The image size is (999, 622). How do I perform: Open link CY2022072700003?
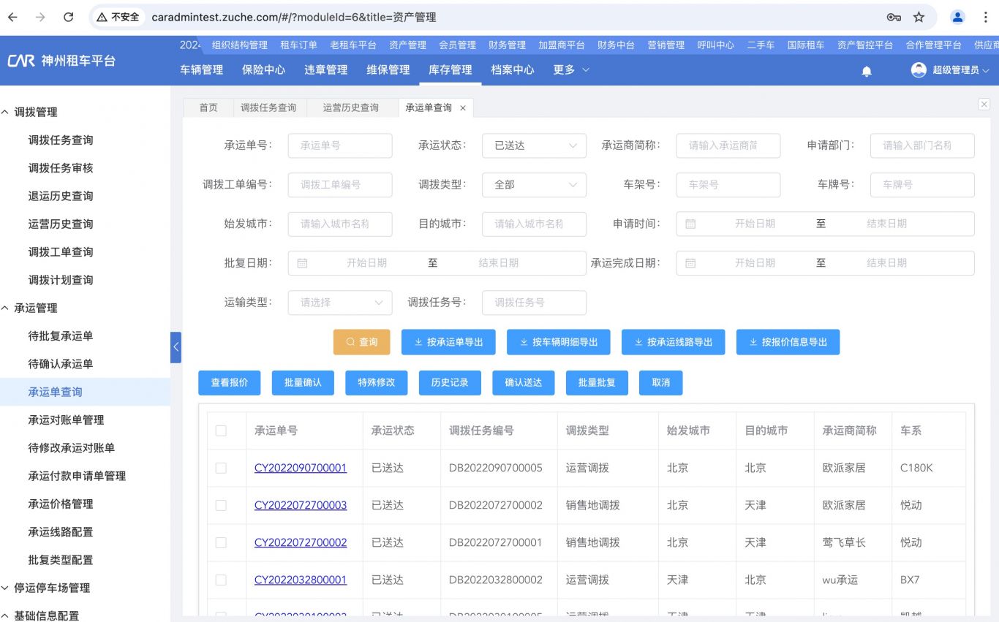click(301, 505)
